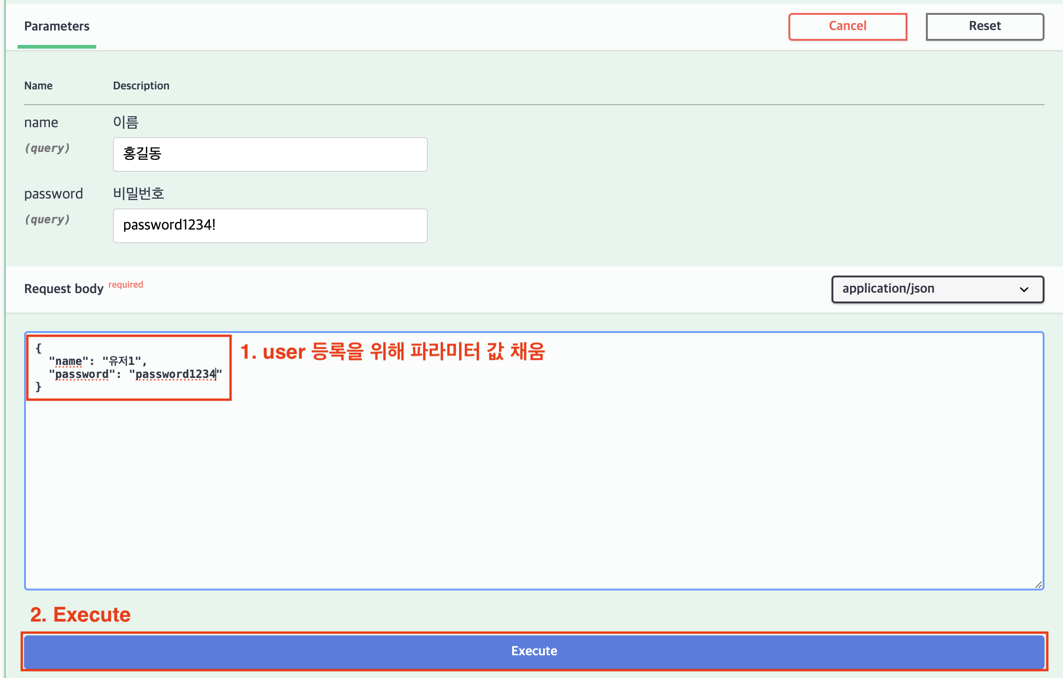Click the Description column header
Viewport: 1063px width, 678px height.
(x=141, y=86)
